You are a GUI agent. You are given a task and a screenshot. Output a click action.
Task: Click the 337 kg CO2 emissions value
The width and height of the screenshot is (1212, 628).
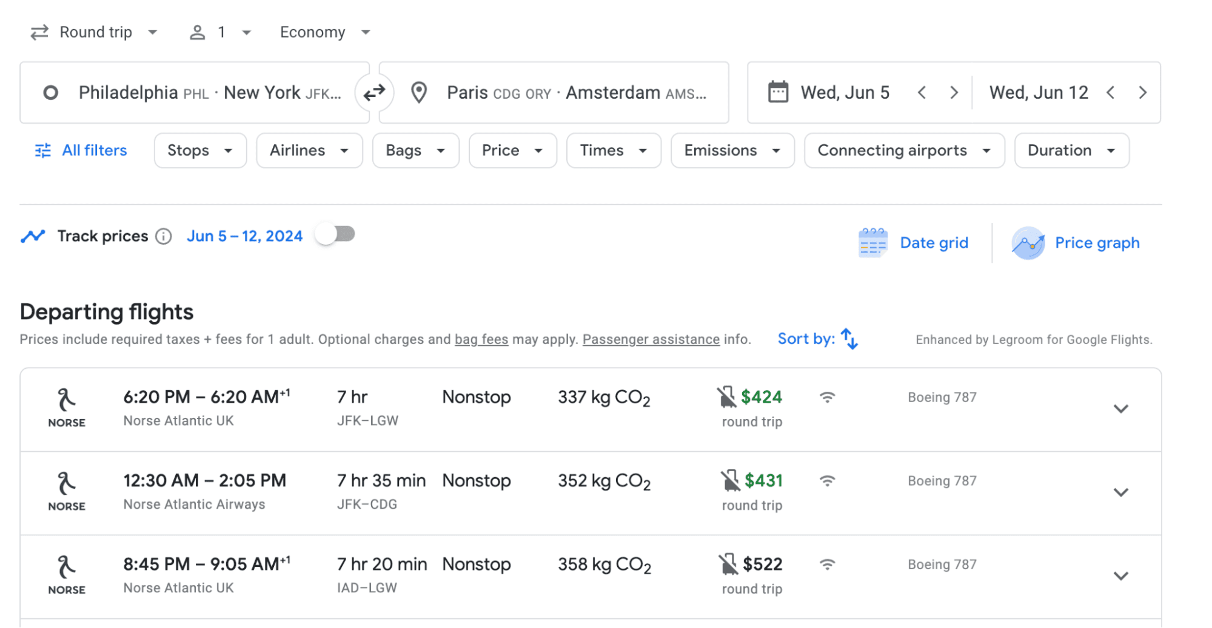coord(604,398)
